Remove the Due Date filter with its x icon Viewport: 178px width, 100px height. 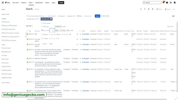(x=51, y=19)
